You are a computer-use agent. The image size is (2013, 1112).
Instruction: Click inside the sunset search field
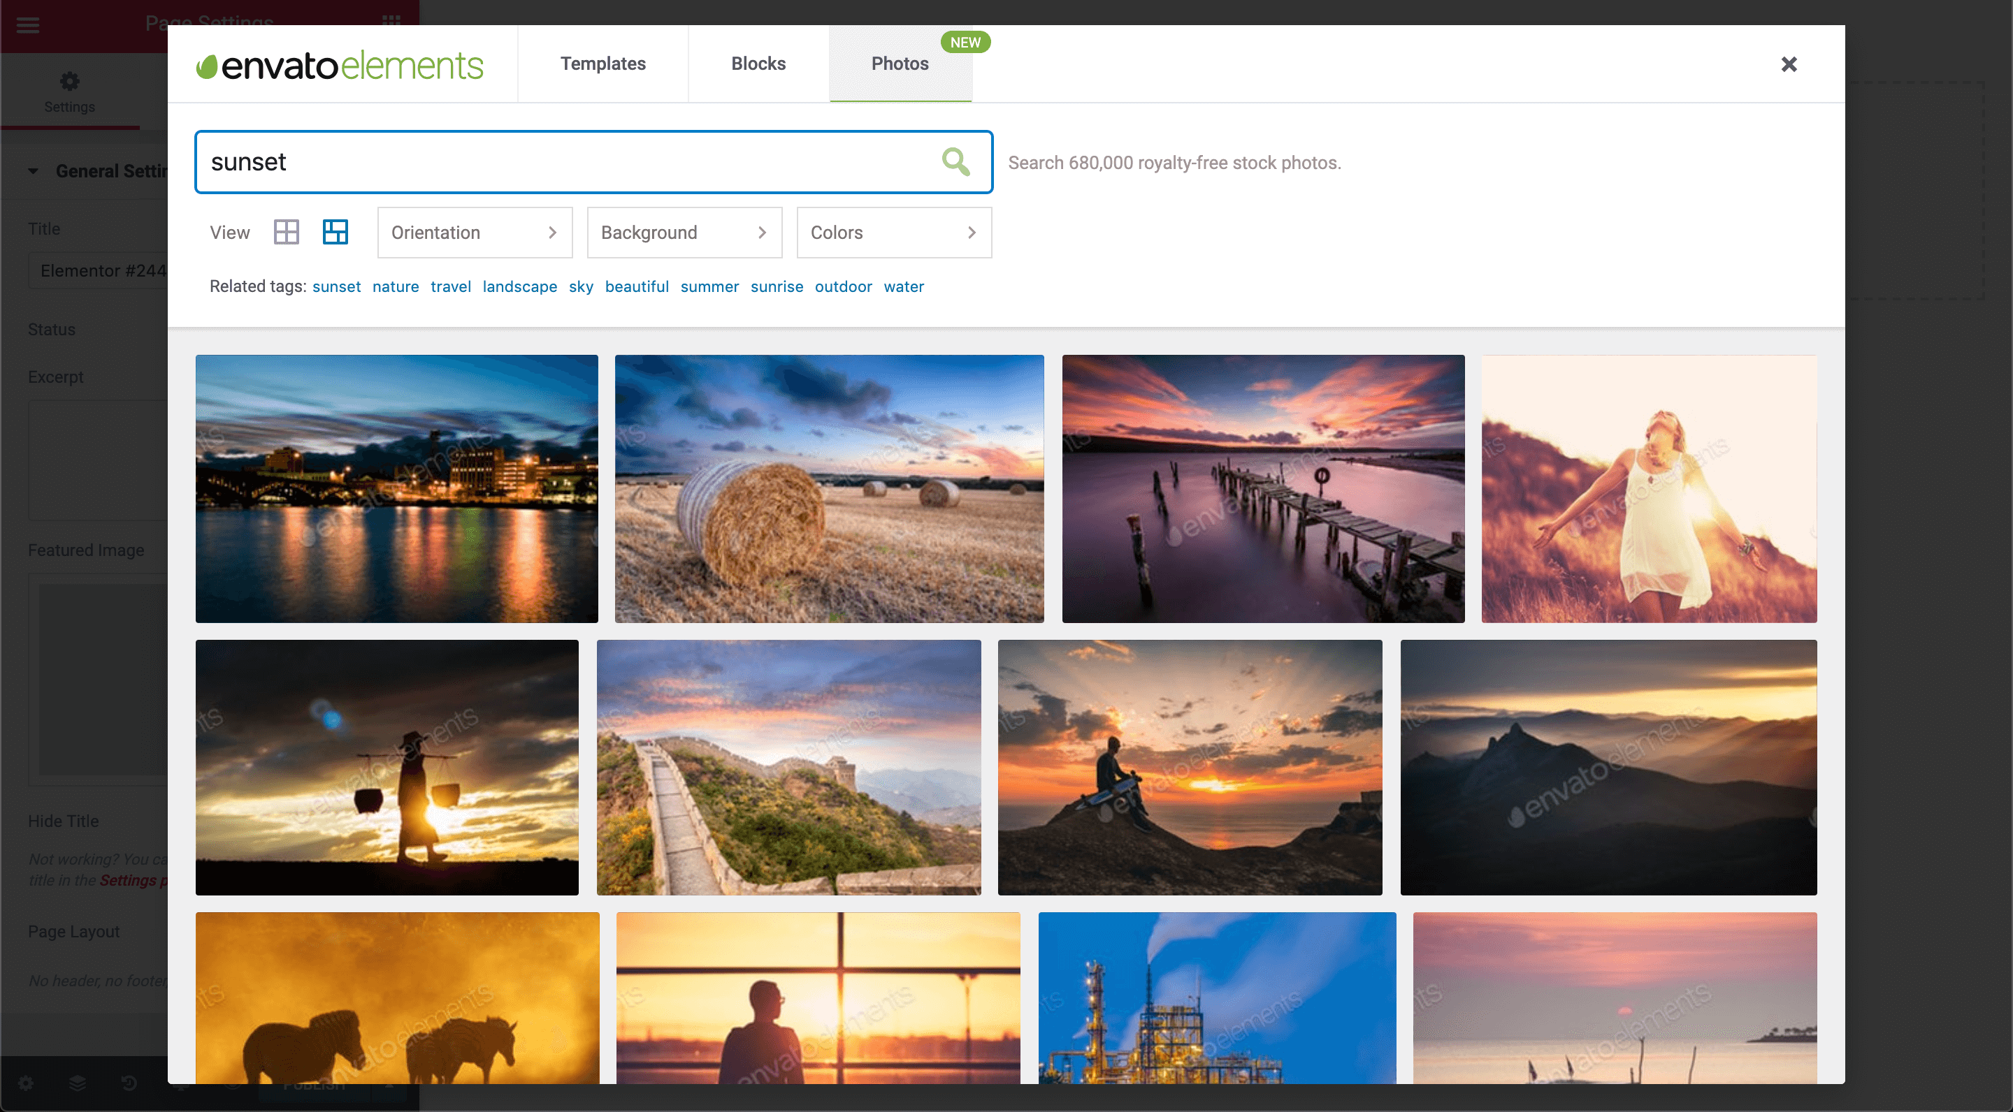[x=563, y=161]
